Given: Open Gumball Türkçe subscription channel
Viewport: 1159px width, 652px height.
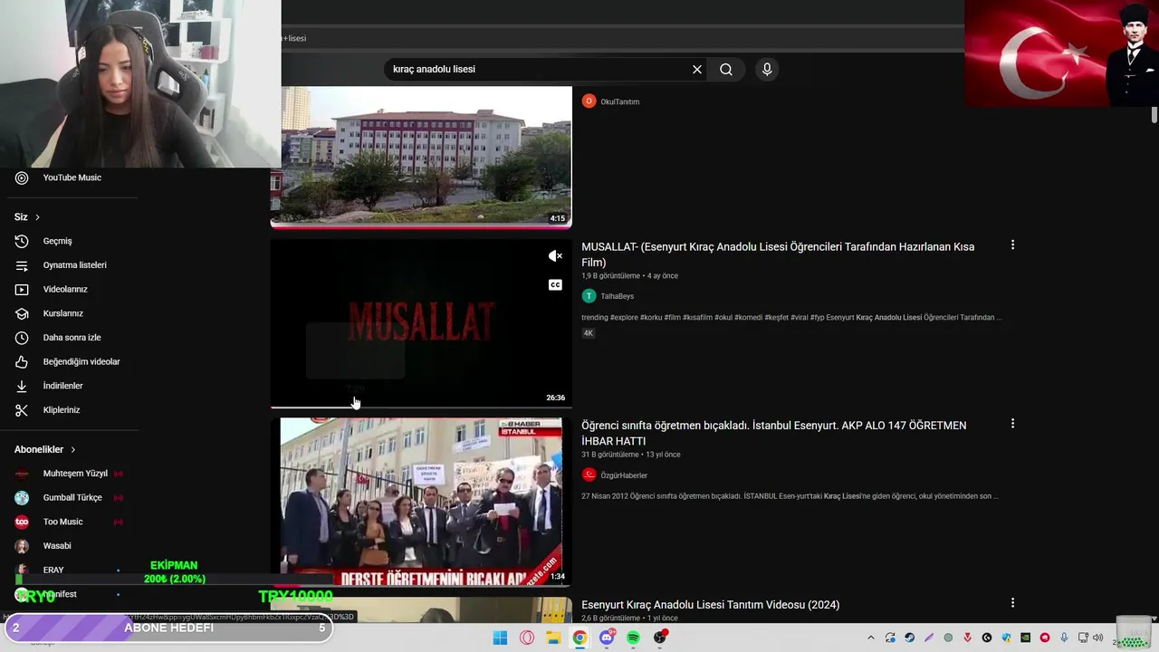Looking at the screenshot, I should [68, 497].
